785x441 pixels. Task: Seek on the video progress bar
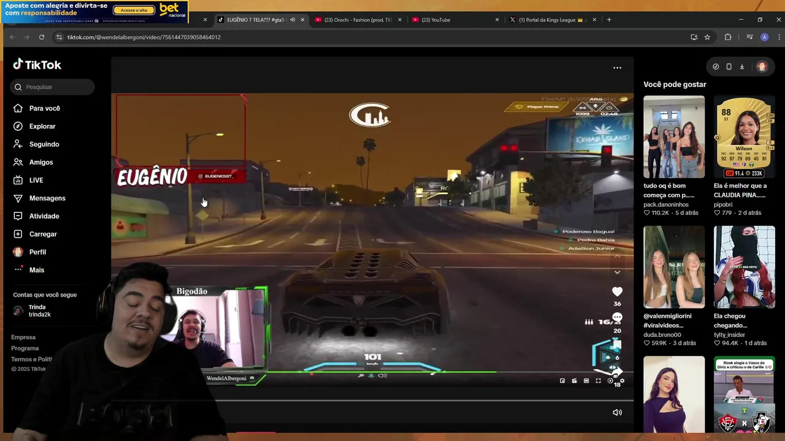pyautogui.click(x=372, y=401)
